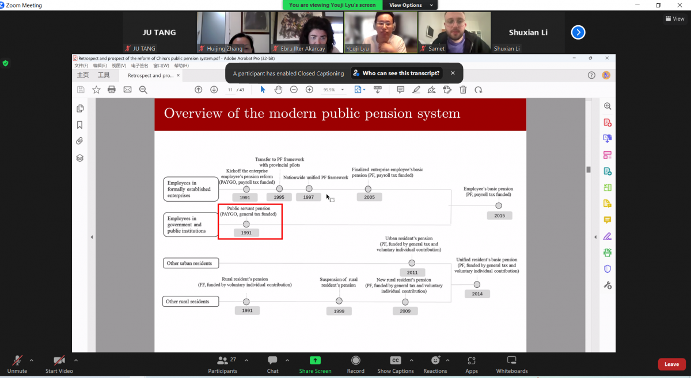Screen dimensions: 691x378
Task: Click the star bookmark icon in Acrobat toolbar
Action: [x=96, y=90]
